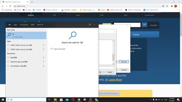Image resolution: width=182 pixels, height=102 pixels.
Task: Open the Chrome extensions puzzle icon
Action: pyautogui.click(x=172, y=6)
